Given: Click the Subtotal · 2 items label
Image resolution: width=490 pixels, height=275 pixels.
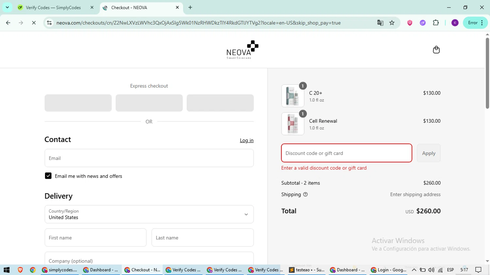Looking at the screenshot, I should [301, 183].
